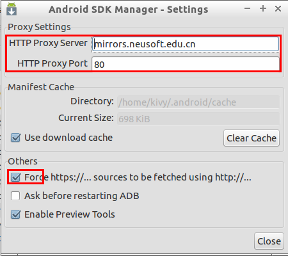Click the cache Directory path field
The width and height of the screenshot is (288, 256).
click(198, 102)
